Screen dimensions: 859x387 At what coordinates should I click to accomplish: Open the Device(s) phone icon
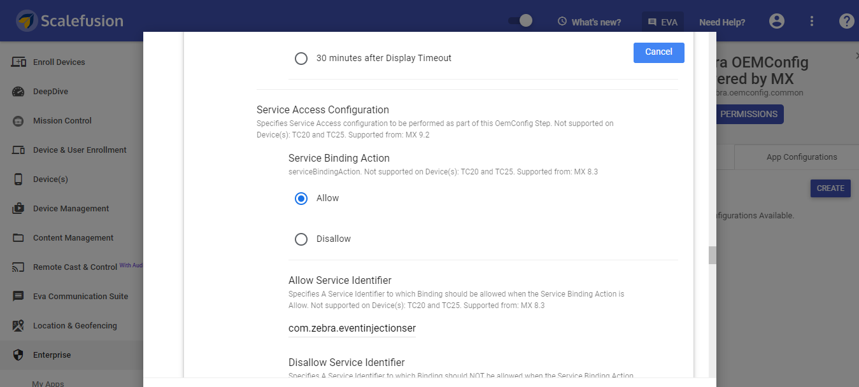pyautogui.click(x=18, y=179)
